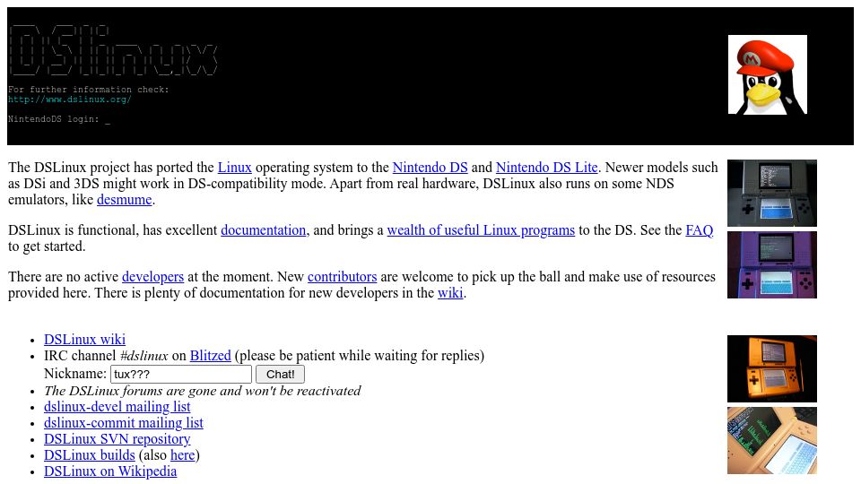
Task: Open the http://www.dslinux.org/ link in the banner
Action: pos(69,99)
